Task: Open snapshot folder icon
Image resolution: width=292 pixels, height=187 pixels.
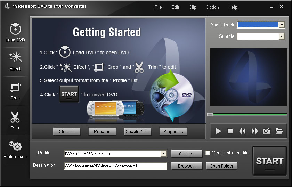Action: click(x=279, y=131)
